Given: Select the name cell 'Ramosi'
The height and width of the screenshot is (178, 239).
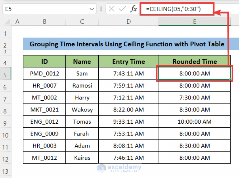Looking at the screenshot, I should [82, 85].
